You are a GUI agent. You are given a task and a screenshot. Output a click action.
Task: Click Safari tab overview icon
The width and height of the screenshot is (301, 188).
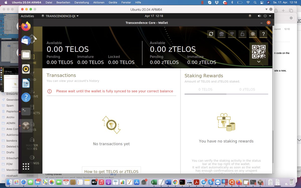click(291, 11)
